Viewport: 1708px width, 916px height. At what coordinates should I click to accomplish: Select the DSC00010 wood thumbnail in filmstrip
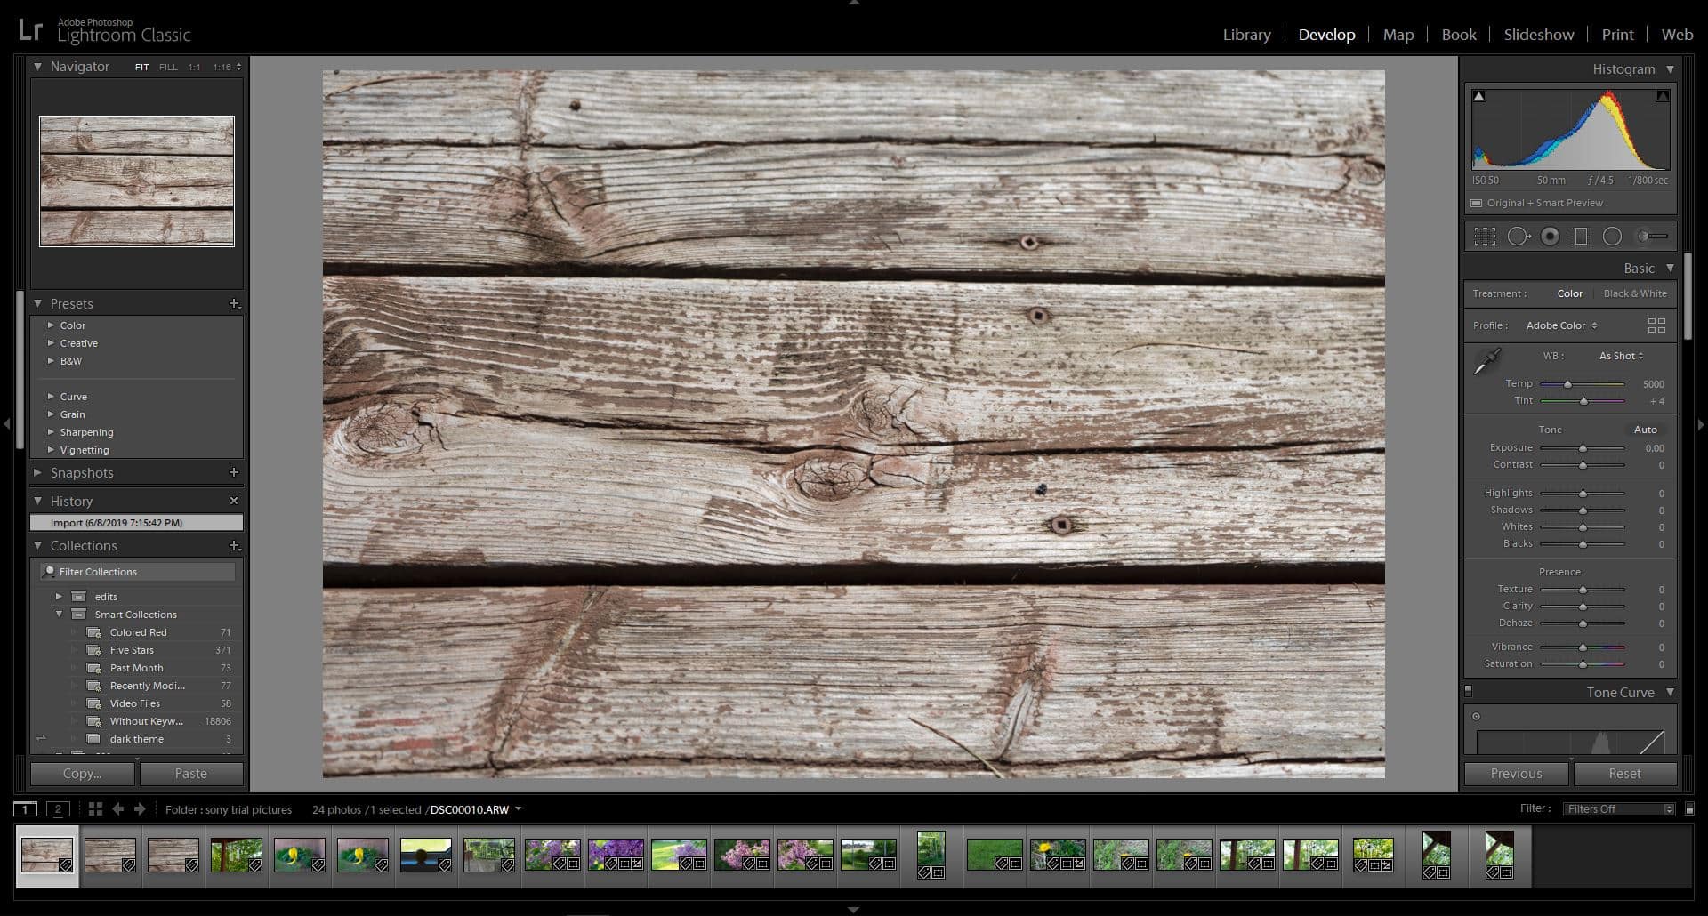47,855
